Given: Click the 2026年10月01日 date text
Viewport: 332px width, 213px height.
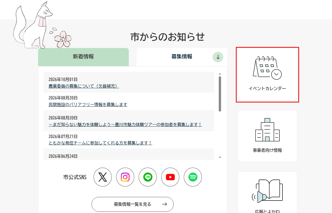Looking at the screenshot, I should [63, 79].
